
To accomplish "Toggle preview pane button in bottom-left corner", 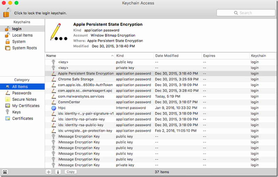I will pos(5,172).
